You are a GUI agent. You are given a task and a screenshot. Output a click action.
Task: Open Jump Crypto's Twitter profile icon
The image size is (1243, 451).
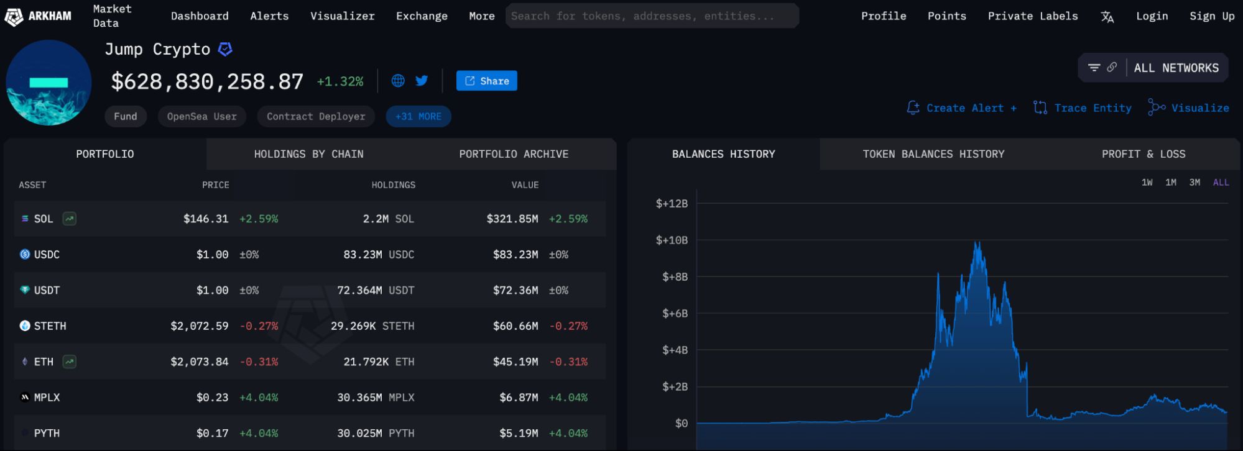pos(422,81)
